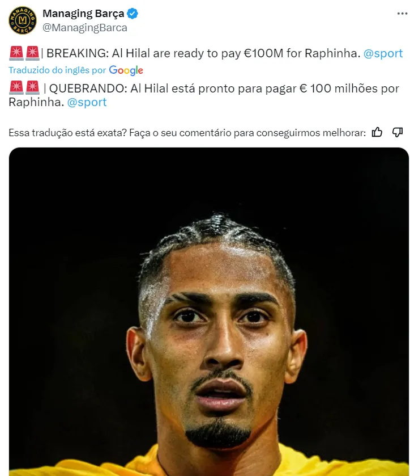410x476 pixels.
Task: Click the Google logo
Action: pyautogui.click(x=126, y=70)
